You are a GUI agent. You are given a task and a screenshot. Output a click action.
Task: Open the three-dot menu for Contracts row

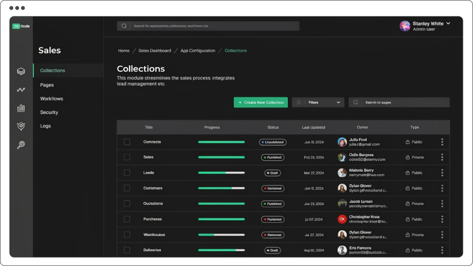442,142
